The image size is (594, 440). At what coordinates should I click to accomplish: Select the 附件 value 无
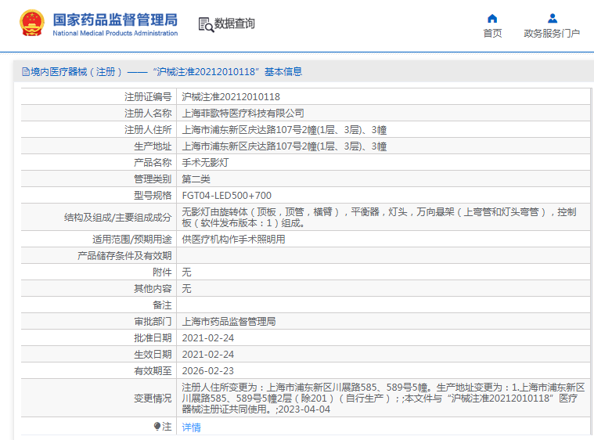click(x=186, y=272)
